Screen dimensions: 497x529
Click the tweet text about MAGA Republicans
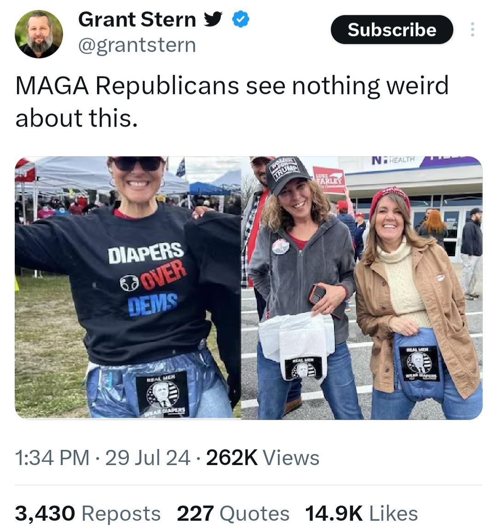(x=231, y=101)
